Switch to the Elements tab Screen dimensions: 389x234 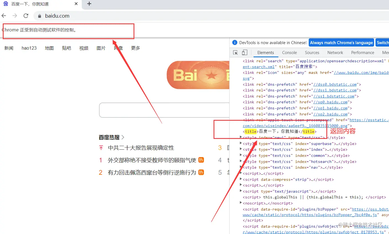tap(265, 52)
